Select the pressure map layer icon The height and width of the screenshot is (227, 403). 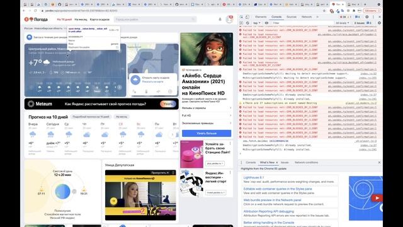[170, 91]
